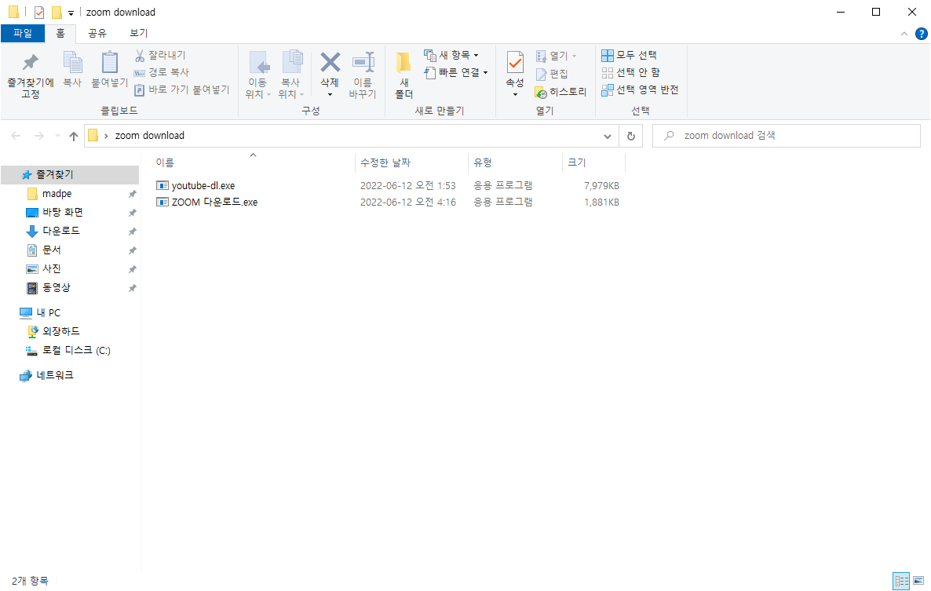Switch to large icons view in status bar
The width and height of the screenshot is (931, 591).
(918, 581)
